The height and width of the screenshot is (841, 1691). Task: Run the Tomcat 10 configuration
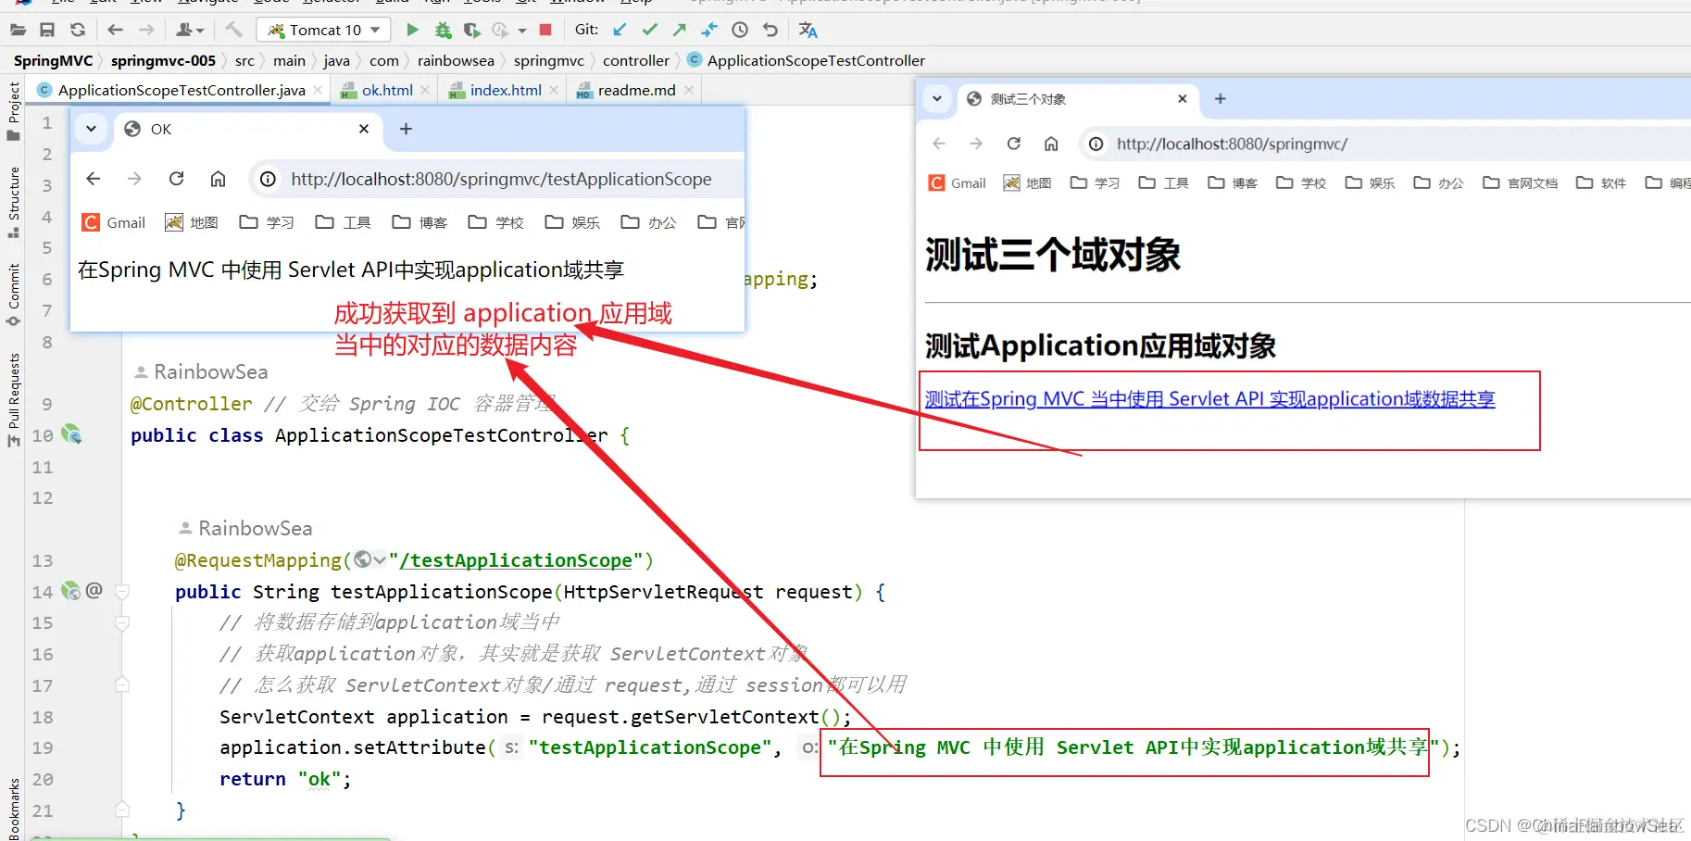[x=412, y=30]
